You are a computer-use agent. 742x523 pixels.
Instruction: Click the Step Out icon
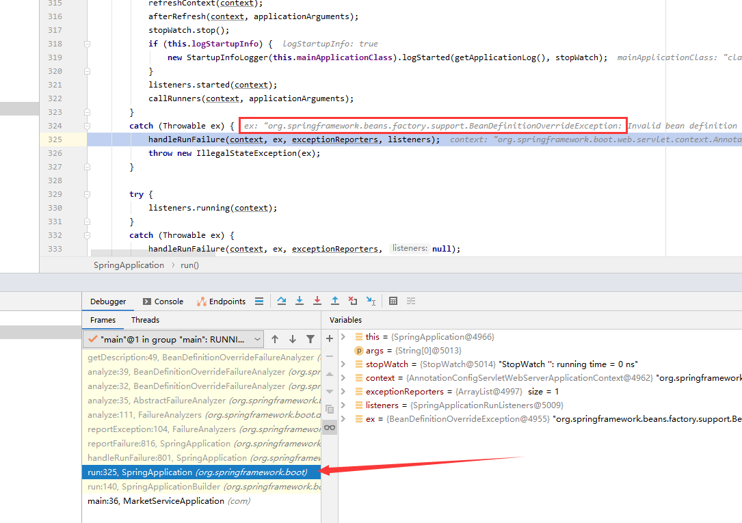[335, 301]
